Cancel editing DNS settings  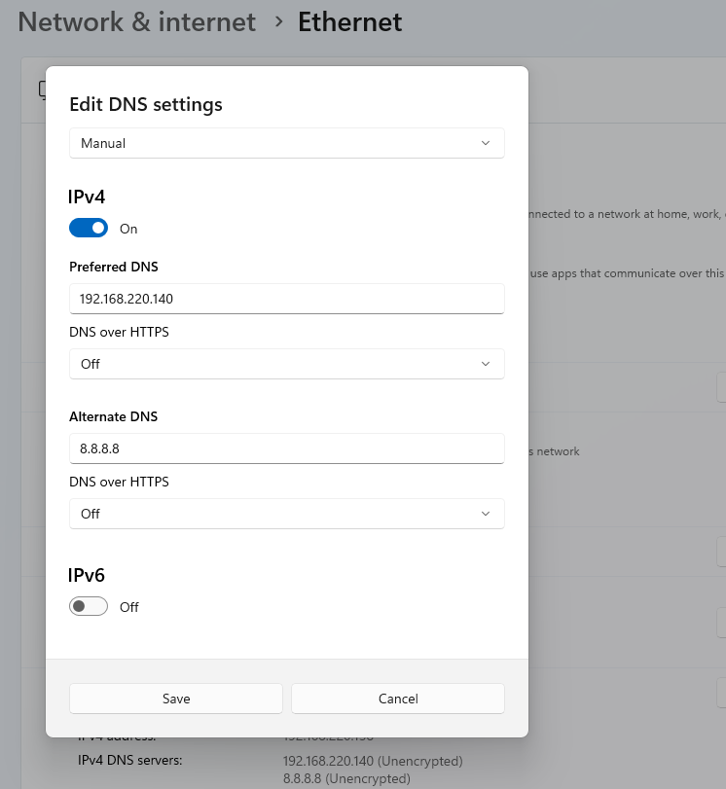pos(398,699)
